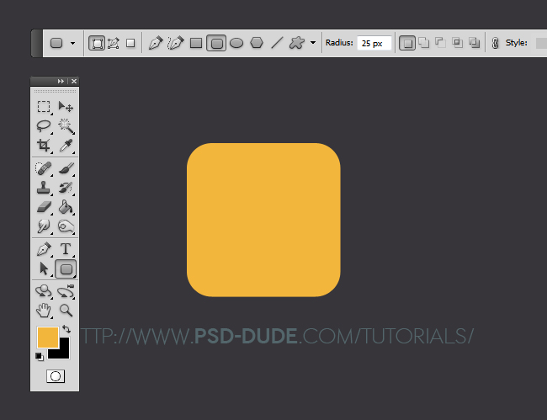The height and width of the screenshot is (420, 547).
Task: Expand the toolbox using double-arrow button
Action: pyautogui.click(x=61, y=81)
